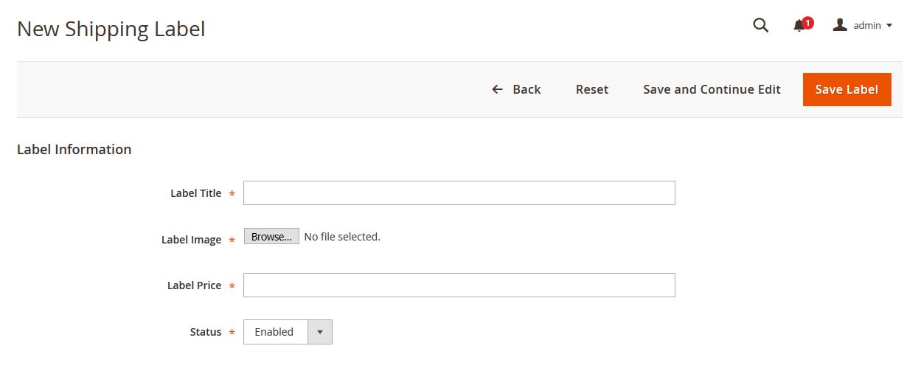Click the Label Title field label
Image resolution: width=921 pixels, height=374 pixels.
(195, 193)
